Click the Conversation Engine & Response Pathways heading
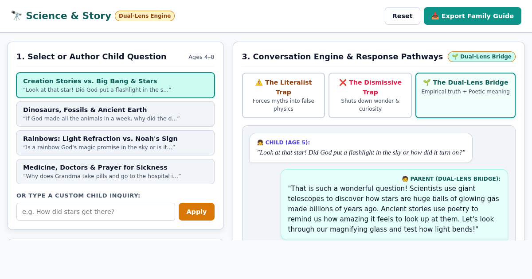Screen dimensions: 532x279 point(342,57)
